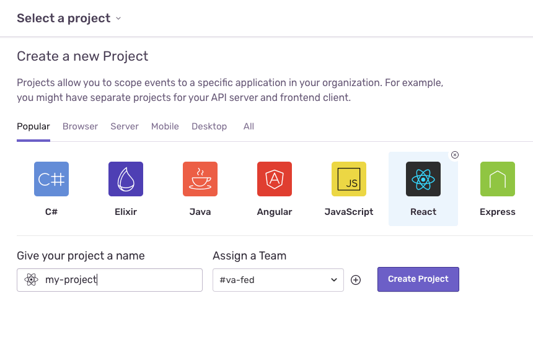
Task: Click the JavaScript label text
Action: click(x=349, y=212)
